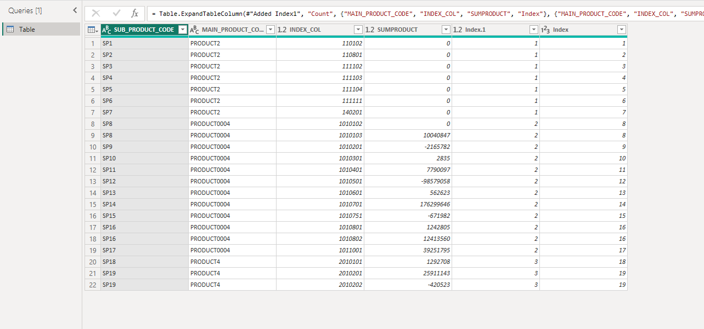
Task: Select the SUB_PRODUCT_CODE column header
Action: [x=144, y=30]
